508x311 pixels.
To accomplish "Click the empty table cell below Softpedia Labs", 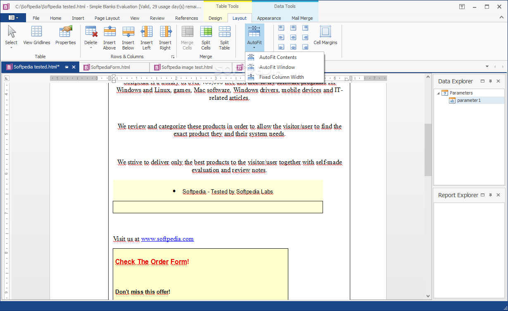I will [218, 207].
